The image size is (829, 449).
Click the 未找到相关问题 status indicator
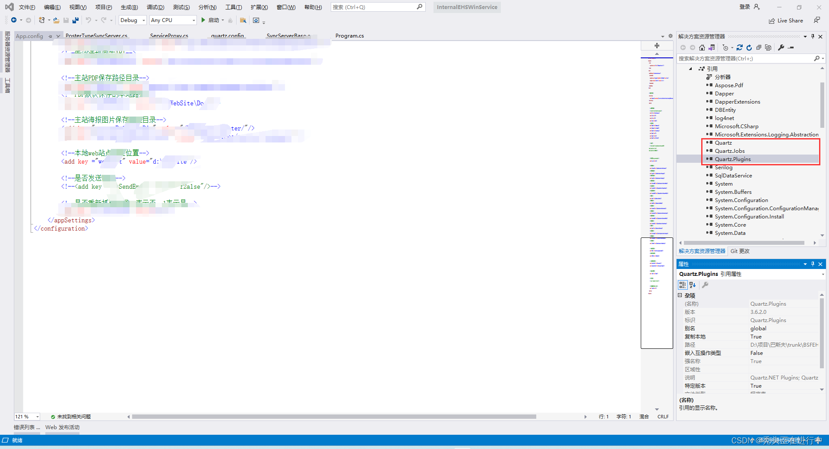(71, 417)
